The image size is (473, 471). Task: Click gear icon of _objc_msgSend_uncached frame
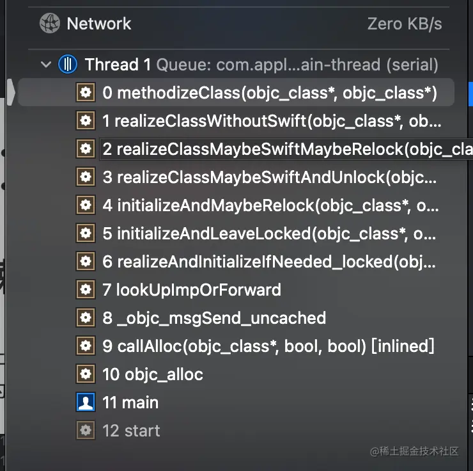pos(86,318)
